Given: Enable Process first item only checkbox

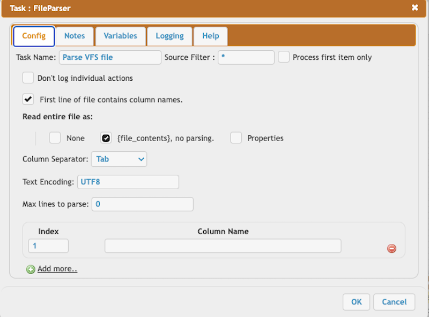Looking at the screenshot, I should coord(284,57).
